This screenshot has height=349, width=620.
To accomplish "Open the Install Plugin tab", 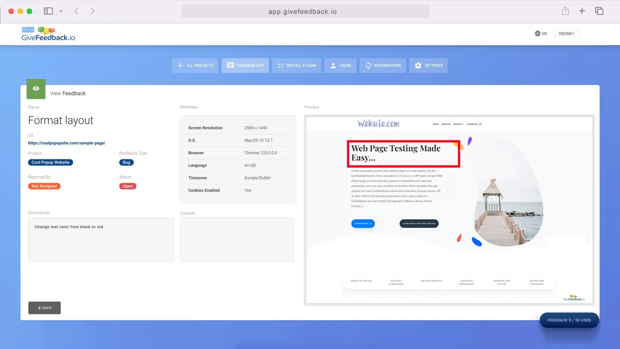I will (296, 65).
